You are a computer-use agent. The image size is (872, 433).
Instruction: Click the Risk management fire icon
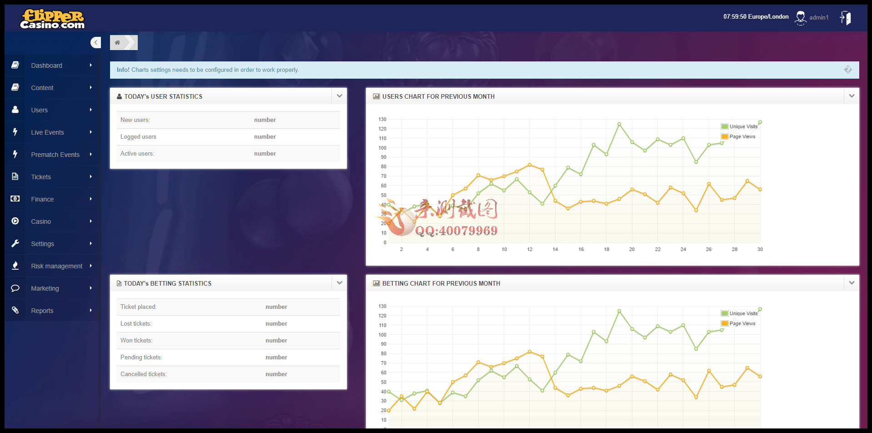15,266
